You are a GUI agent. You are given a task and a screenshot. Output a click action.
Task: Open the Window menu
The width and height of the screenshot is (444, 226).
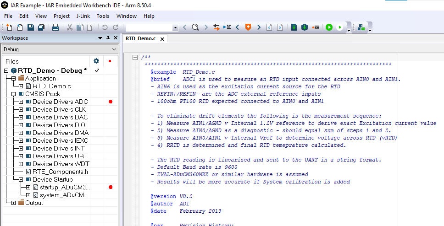click(x=127, y=16)
